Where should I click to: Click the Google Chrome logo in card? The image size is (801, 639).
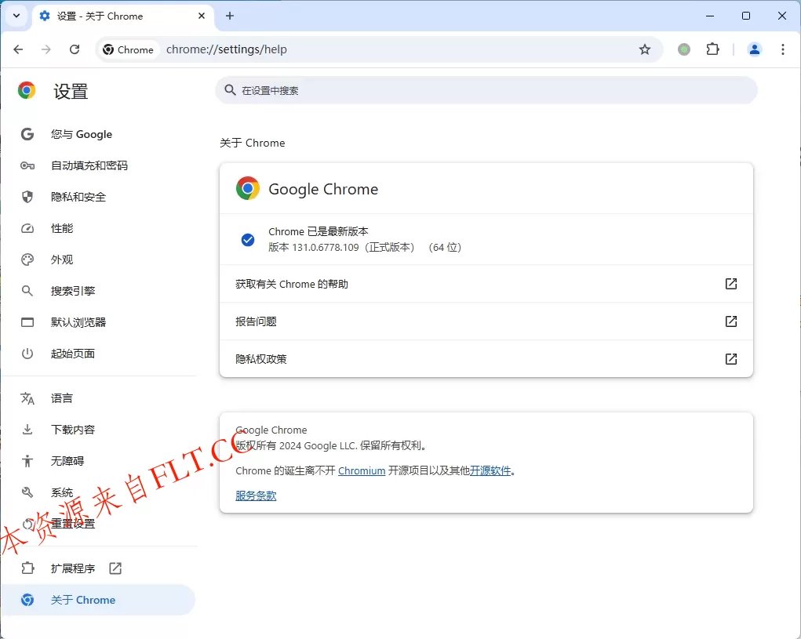point(248,188)
